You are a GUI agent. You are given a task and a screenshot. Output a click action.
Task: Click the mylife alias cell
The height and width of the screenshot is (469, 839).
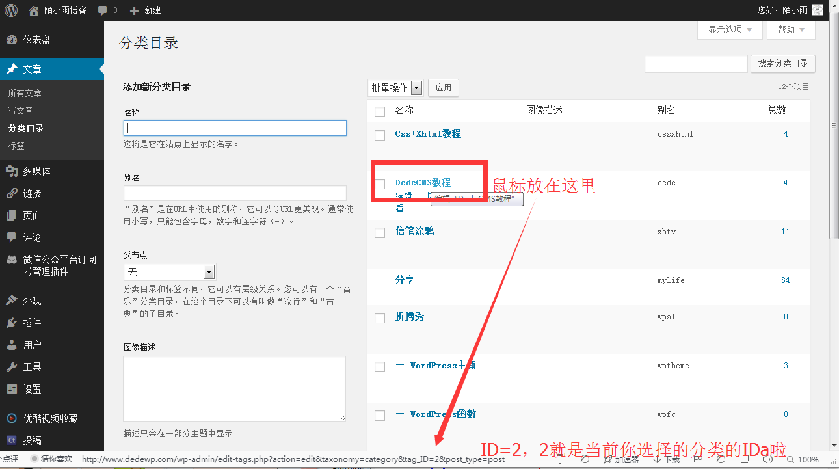tap(671, 280)
